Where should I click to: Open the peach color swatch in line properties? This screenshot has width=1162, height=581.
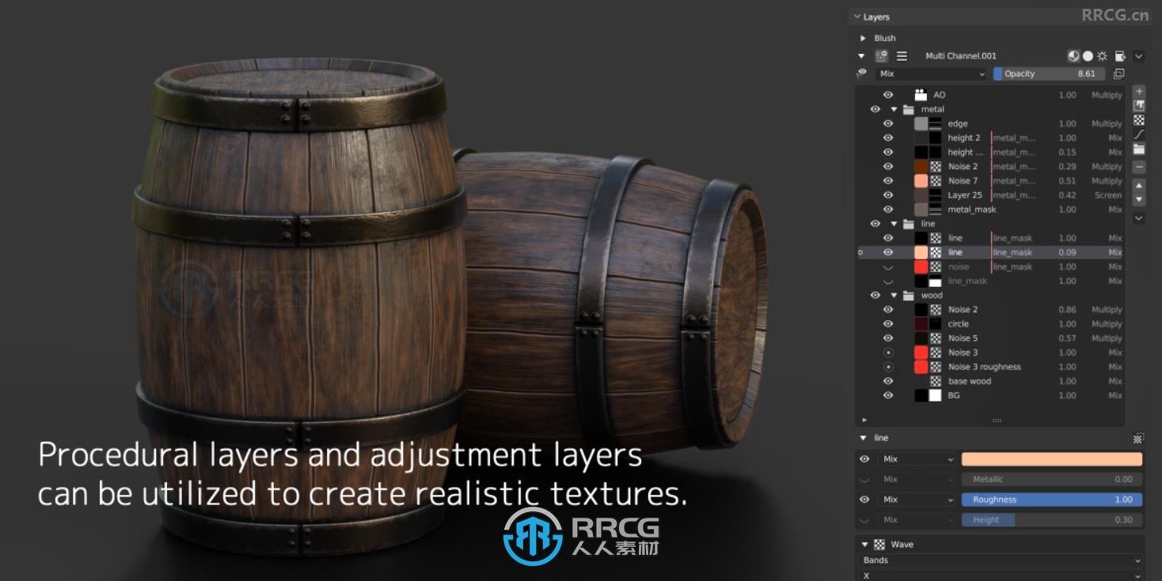[1052, 459]
